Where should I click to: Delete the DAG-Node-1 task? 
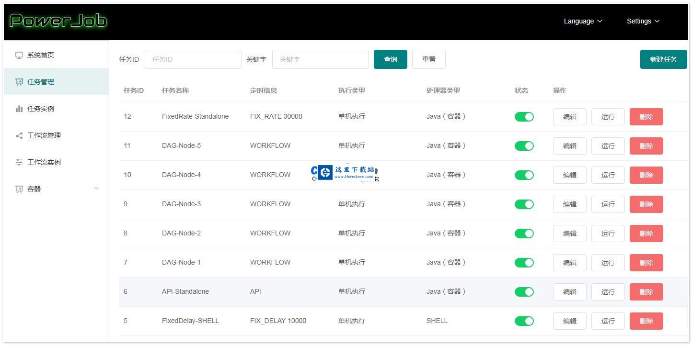tap(646, 262)
